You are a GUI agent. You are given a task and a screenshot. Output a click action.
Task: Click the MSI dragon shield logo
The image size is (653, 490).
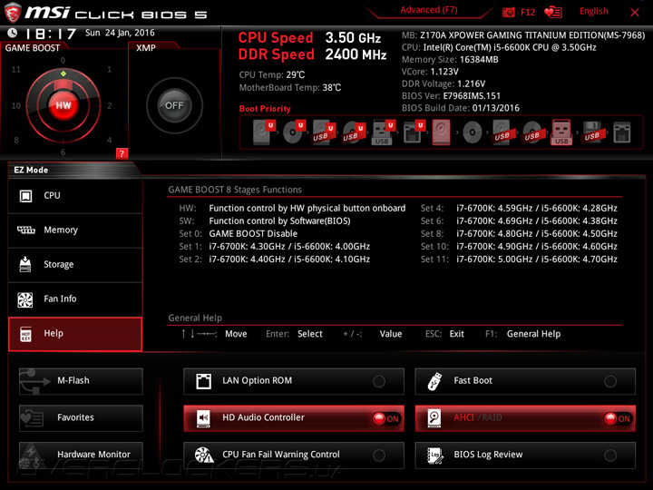13,13
